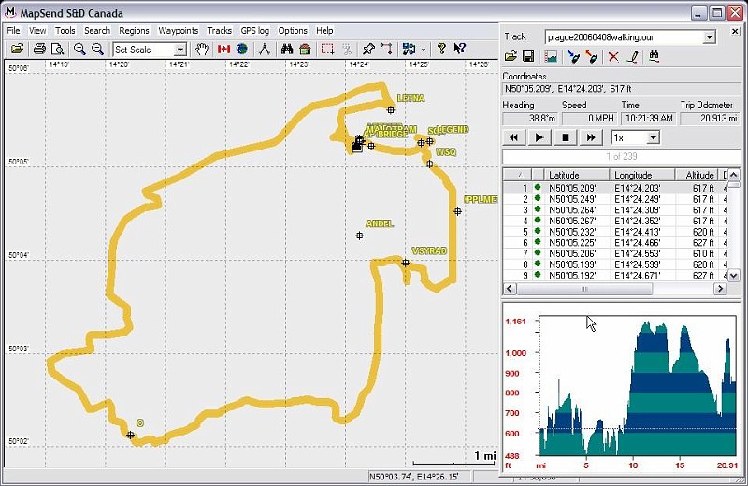The height and width of the screenshot is (486, 748).
Task: Open Print Preview from the toolbar
Action: pyautogui.click(x=57, y=49)
